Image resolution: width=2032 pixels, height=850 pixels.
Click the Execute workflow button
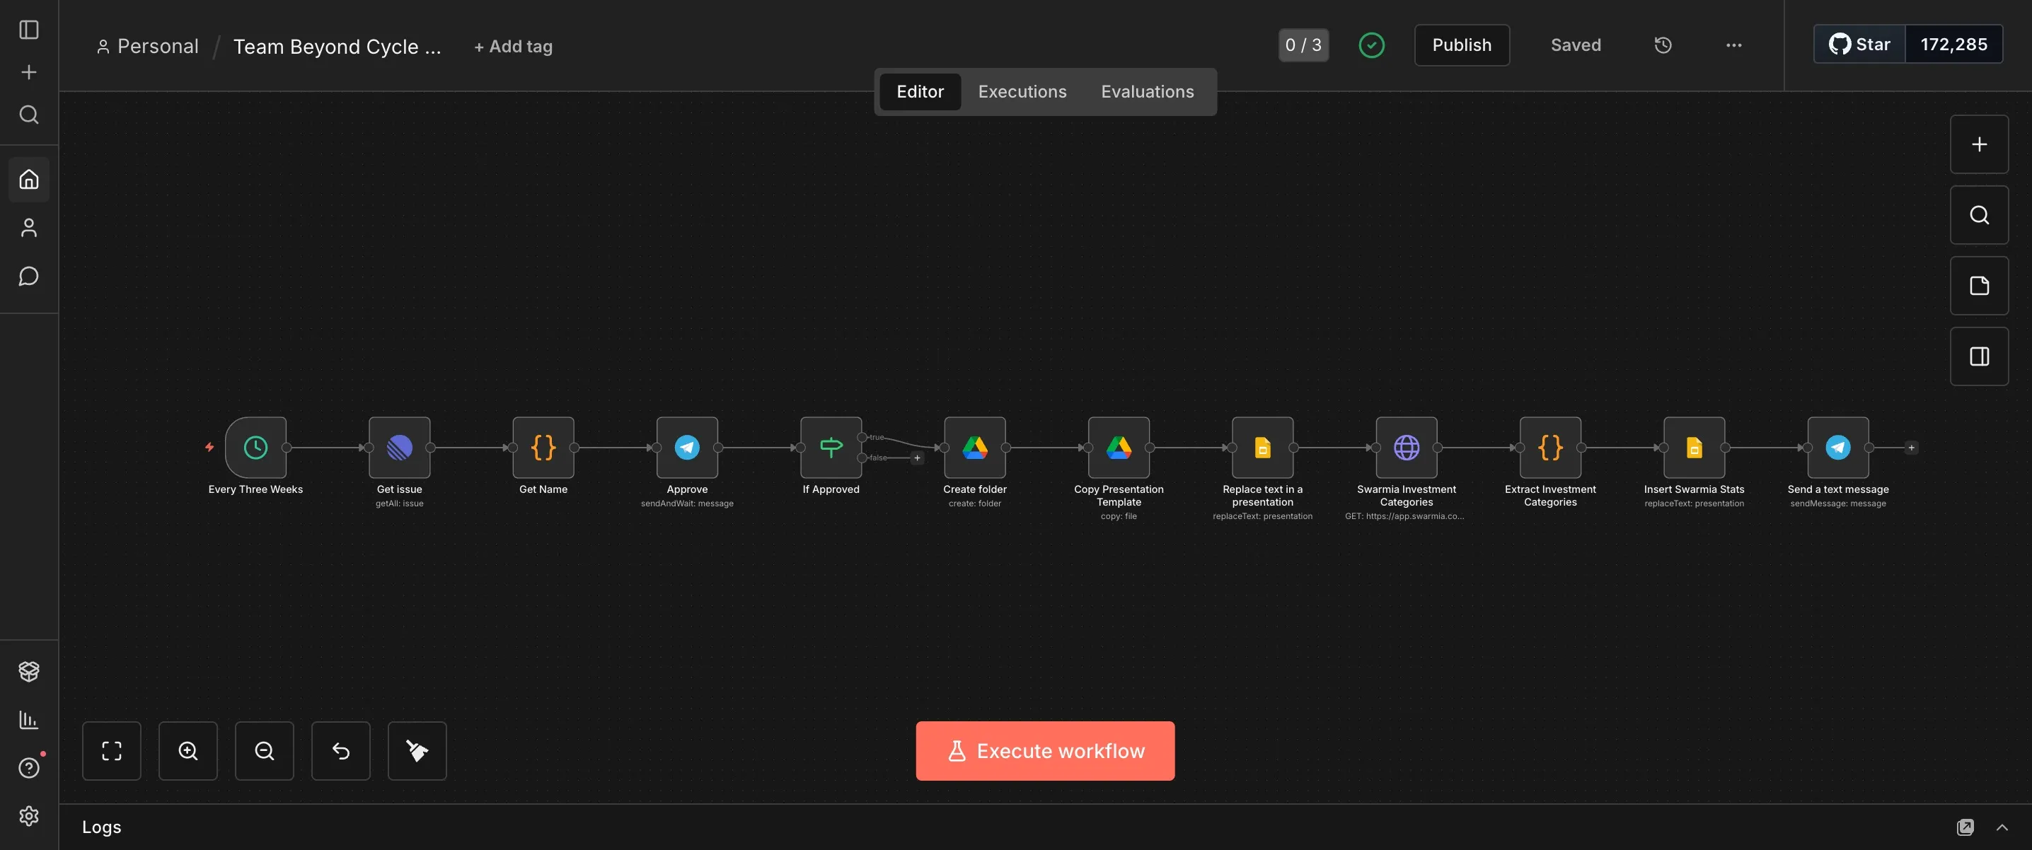[x=1044, y=750]
